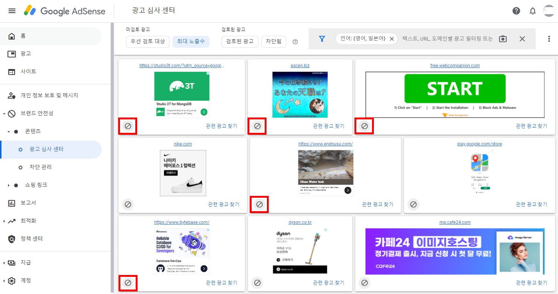Open the three-dot more options menu
This screenshot has height=294, width=558.
point(549,39)
